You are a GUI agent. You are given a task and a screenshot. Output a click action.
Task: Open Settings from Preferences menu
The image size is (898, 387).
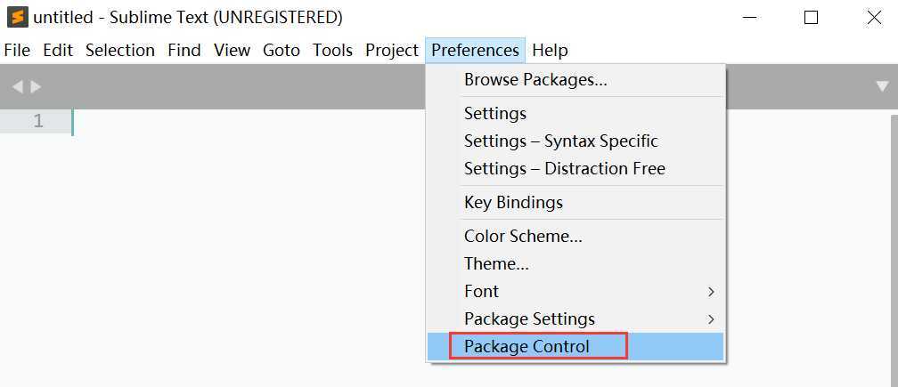576,113
